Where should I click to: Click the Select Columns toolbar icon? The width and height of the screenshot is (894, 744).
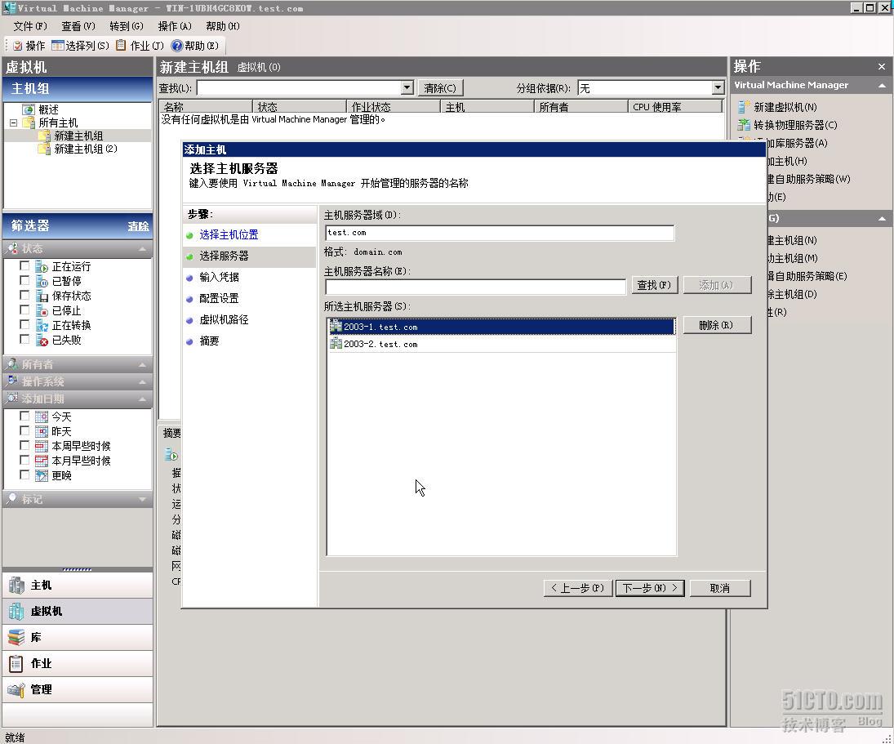57,46
